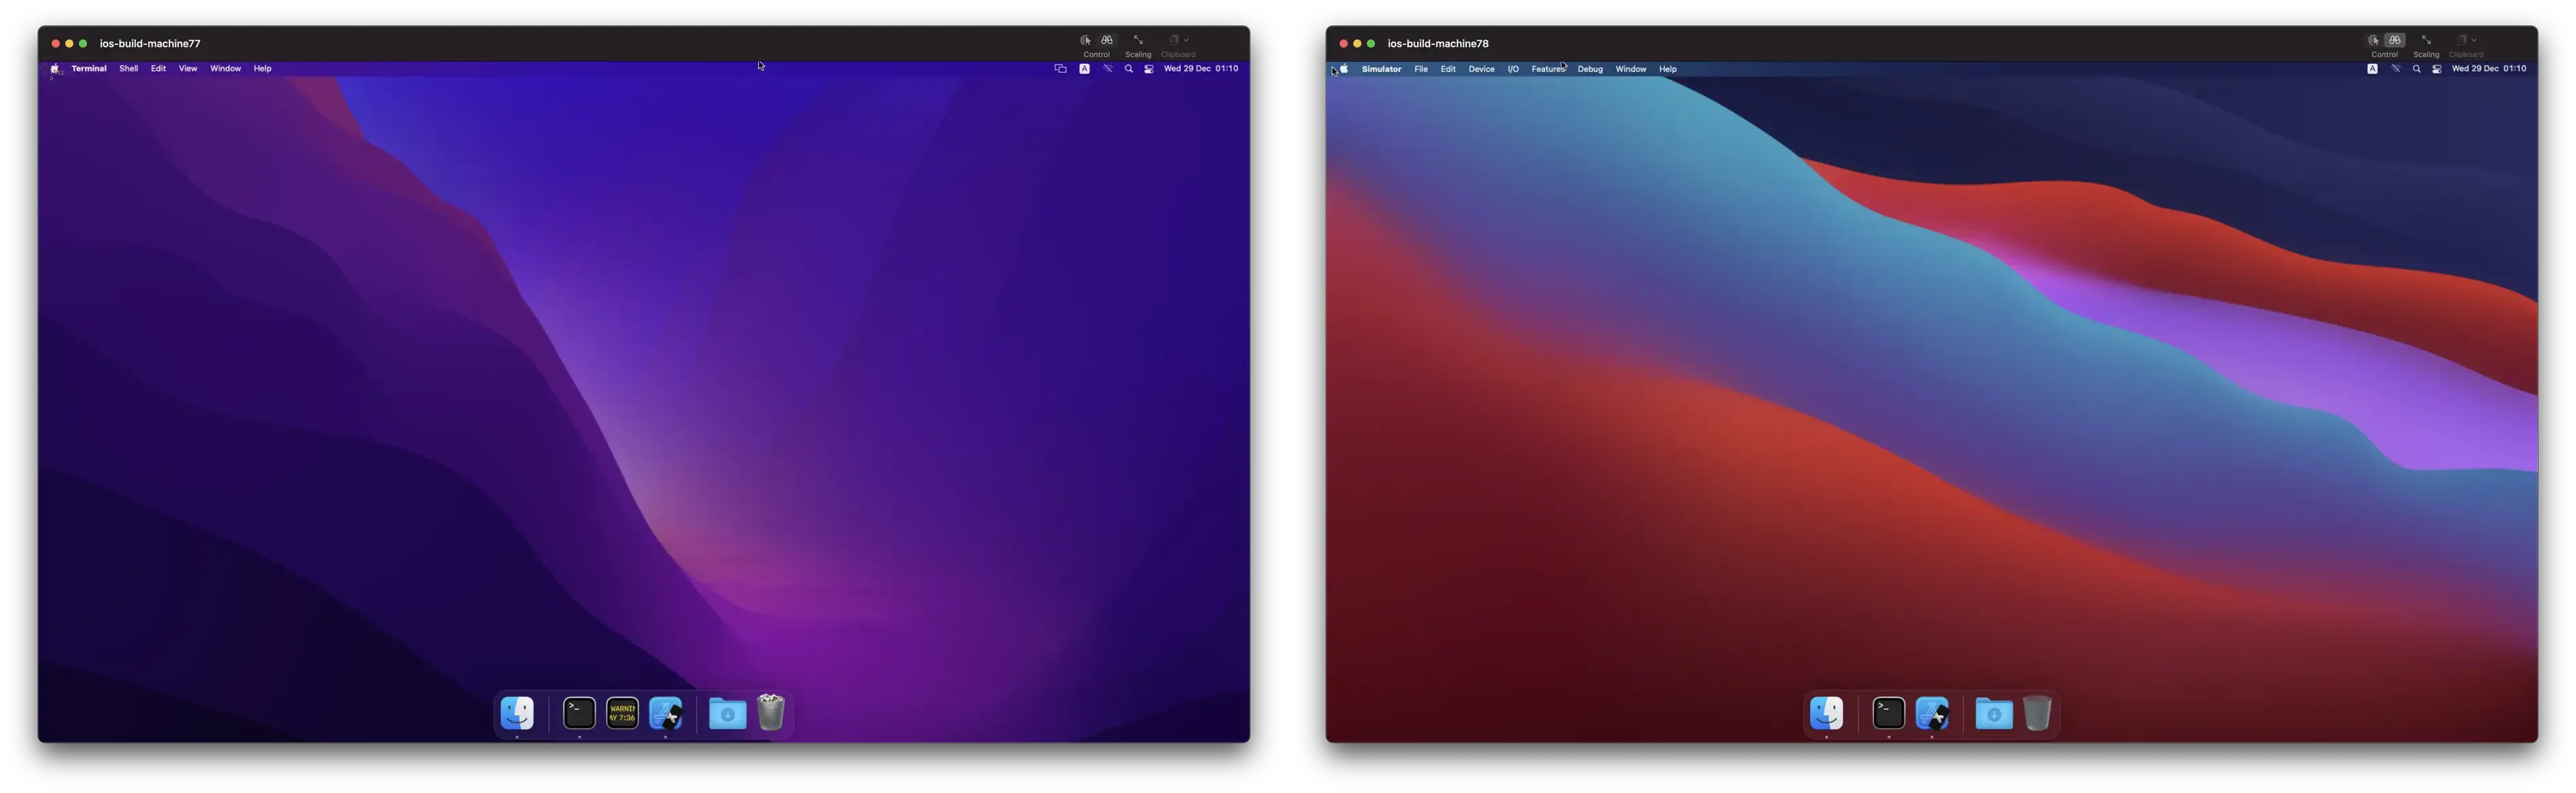Screen dimensions: 2576x793
Task: Click Xcode icon in machine77 Dock
Action: pos(666,713)
